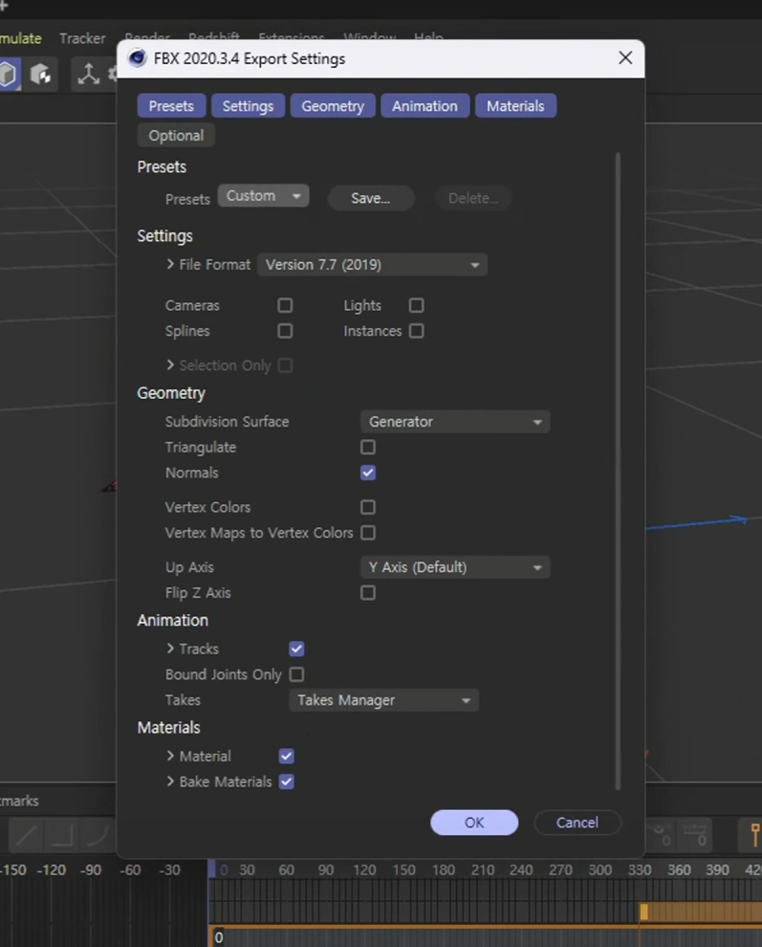Click the linear interpolation icon near timeline
This screenshot has height=947, width=762.
(x=26, y=835)
